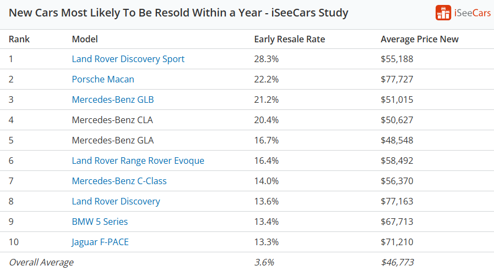Open the Land Rover Range Rover Evoque link

(138, 161)
